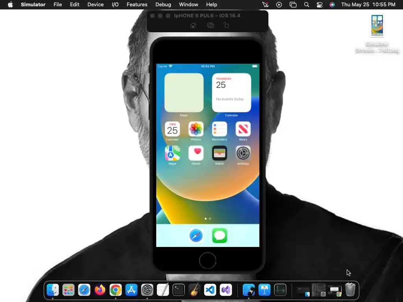Open App Store from the Dock
Screen dimensions: 403x302
point(131,290)
